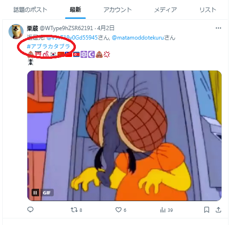Viewport: 230px width, 225px height.
Task: Open 栗蔵 display name profile
Action: point(33,28)
